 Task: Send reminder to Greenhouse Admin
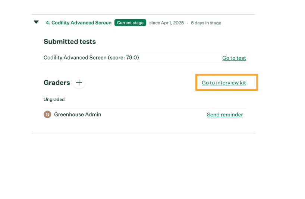pyautogui.click(x=225, y=115)
